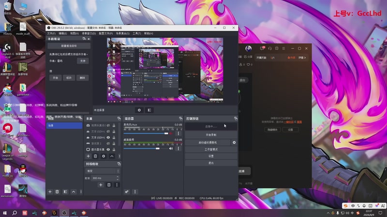This screenshot has height=217, width=387.
Task: Open filters icon below the preview
Action: click(x=149, y=110)
